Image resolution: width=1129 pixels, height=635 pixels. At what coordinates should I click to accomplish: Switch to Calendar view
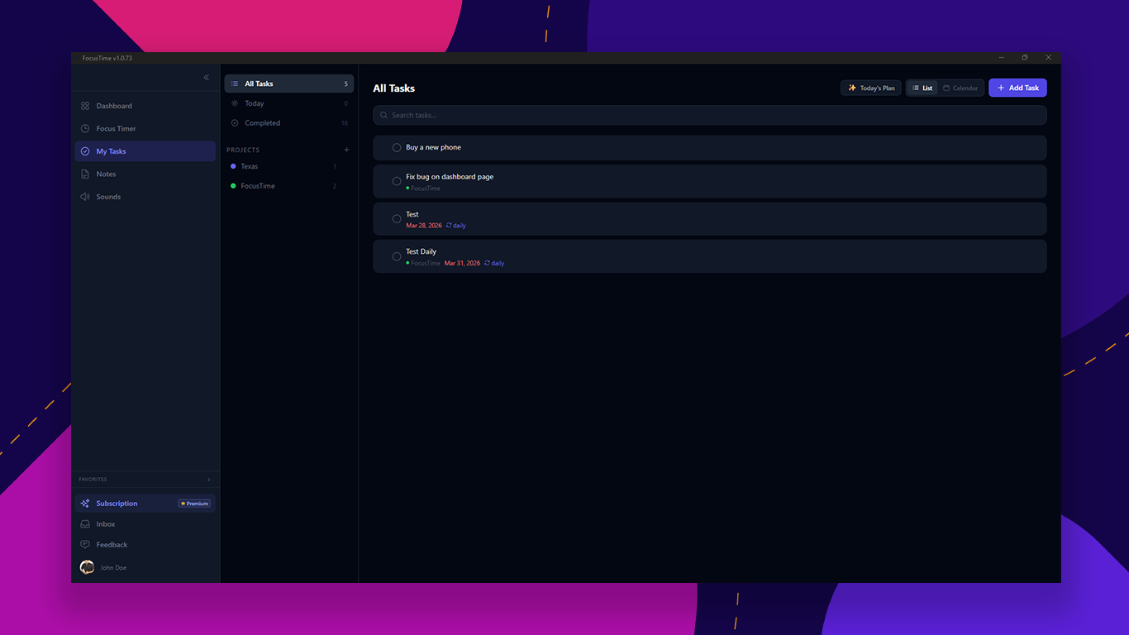[960, 88]
